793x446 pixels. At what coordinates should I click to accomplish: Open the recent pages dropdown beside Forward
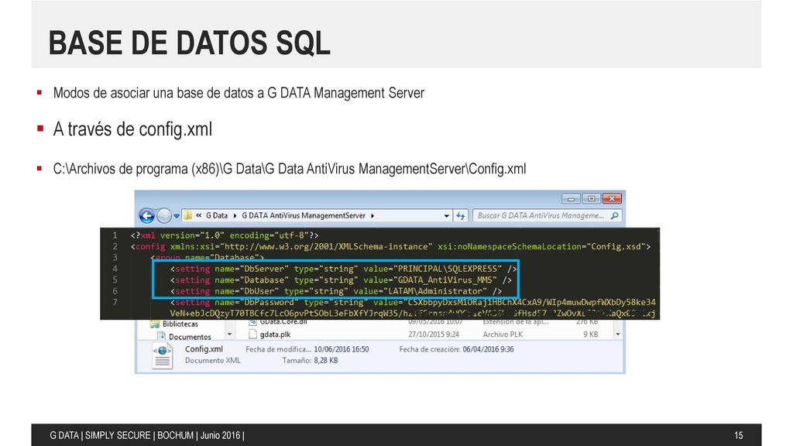pyautogui.click(x=177, y=216)
